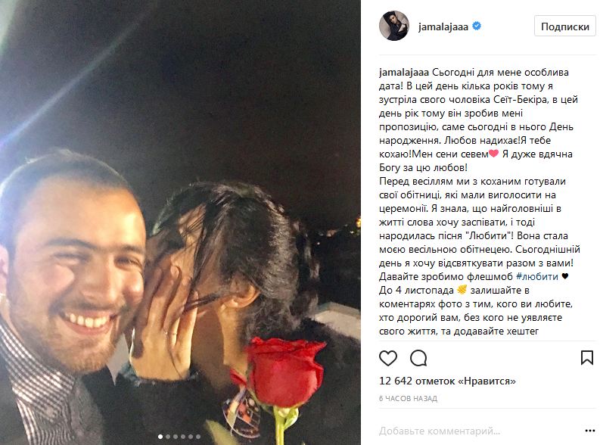The image size is (600, 445).
Task: Open the #любити hashtag
Action: coord(537,277)
